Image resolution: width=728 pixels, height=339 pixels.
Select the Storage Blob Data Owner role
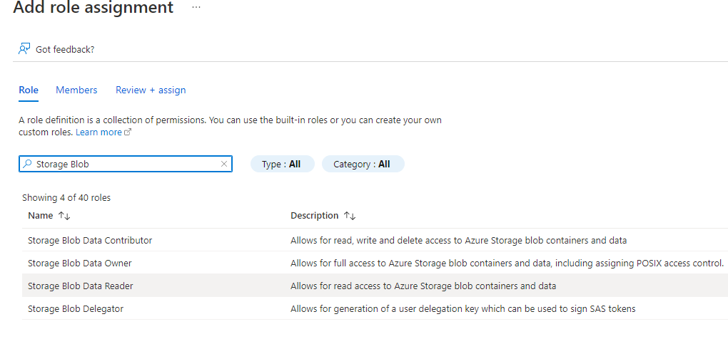[x=80, y=263]
